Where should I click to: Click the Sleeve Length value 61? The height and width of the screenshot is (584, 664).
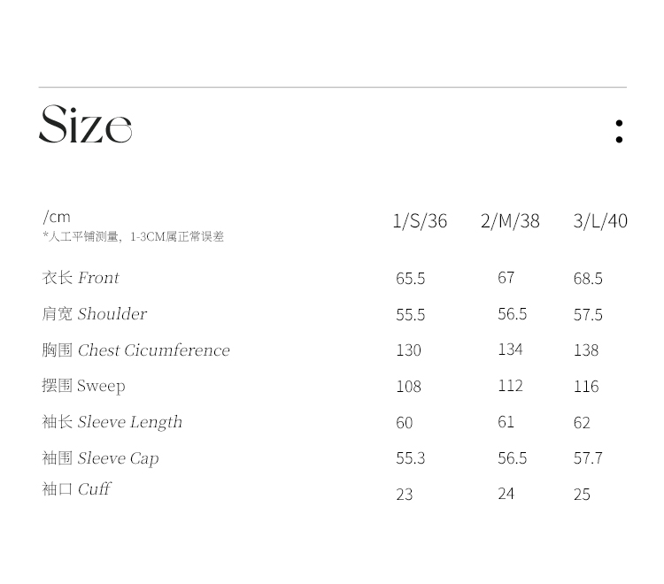pyautogui.click(x=506, y=422)
